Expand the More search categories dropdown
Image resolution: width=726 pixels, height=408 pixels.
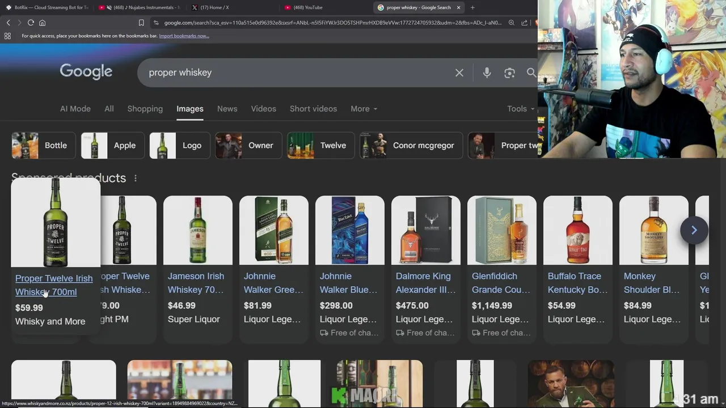364,109
